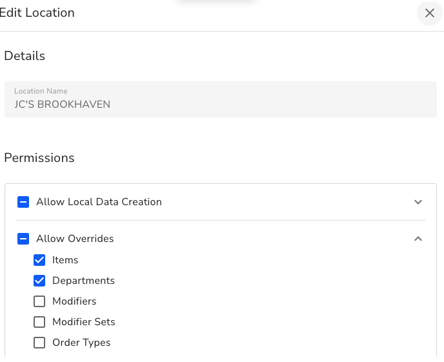Image resolution: width=444 pixels, height=362 pixels.
Task: Collapse the Allow Overrides section chevron
Action: pos(418,239)
